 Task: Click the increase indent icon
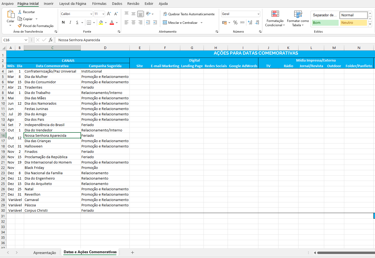[155, 22]
